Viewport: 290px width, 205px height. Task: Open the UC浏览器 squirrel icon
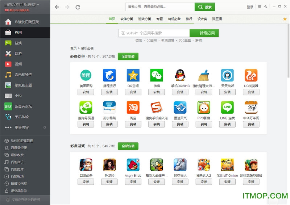pos(251,75)
